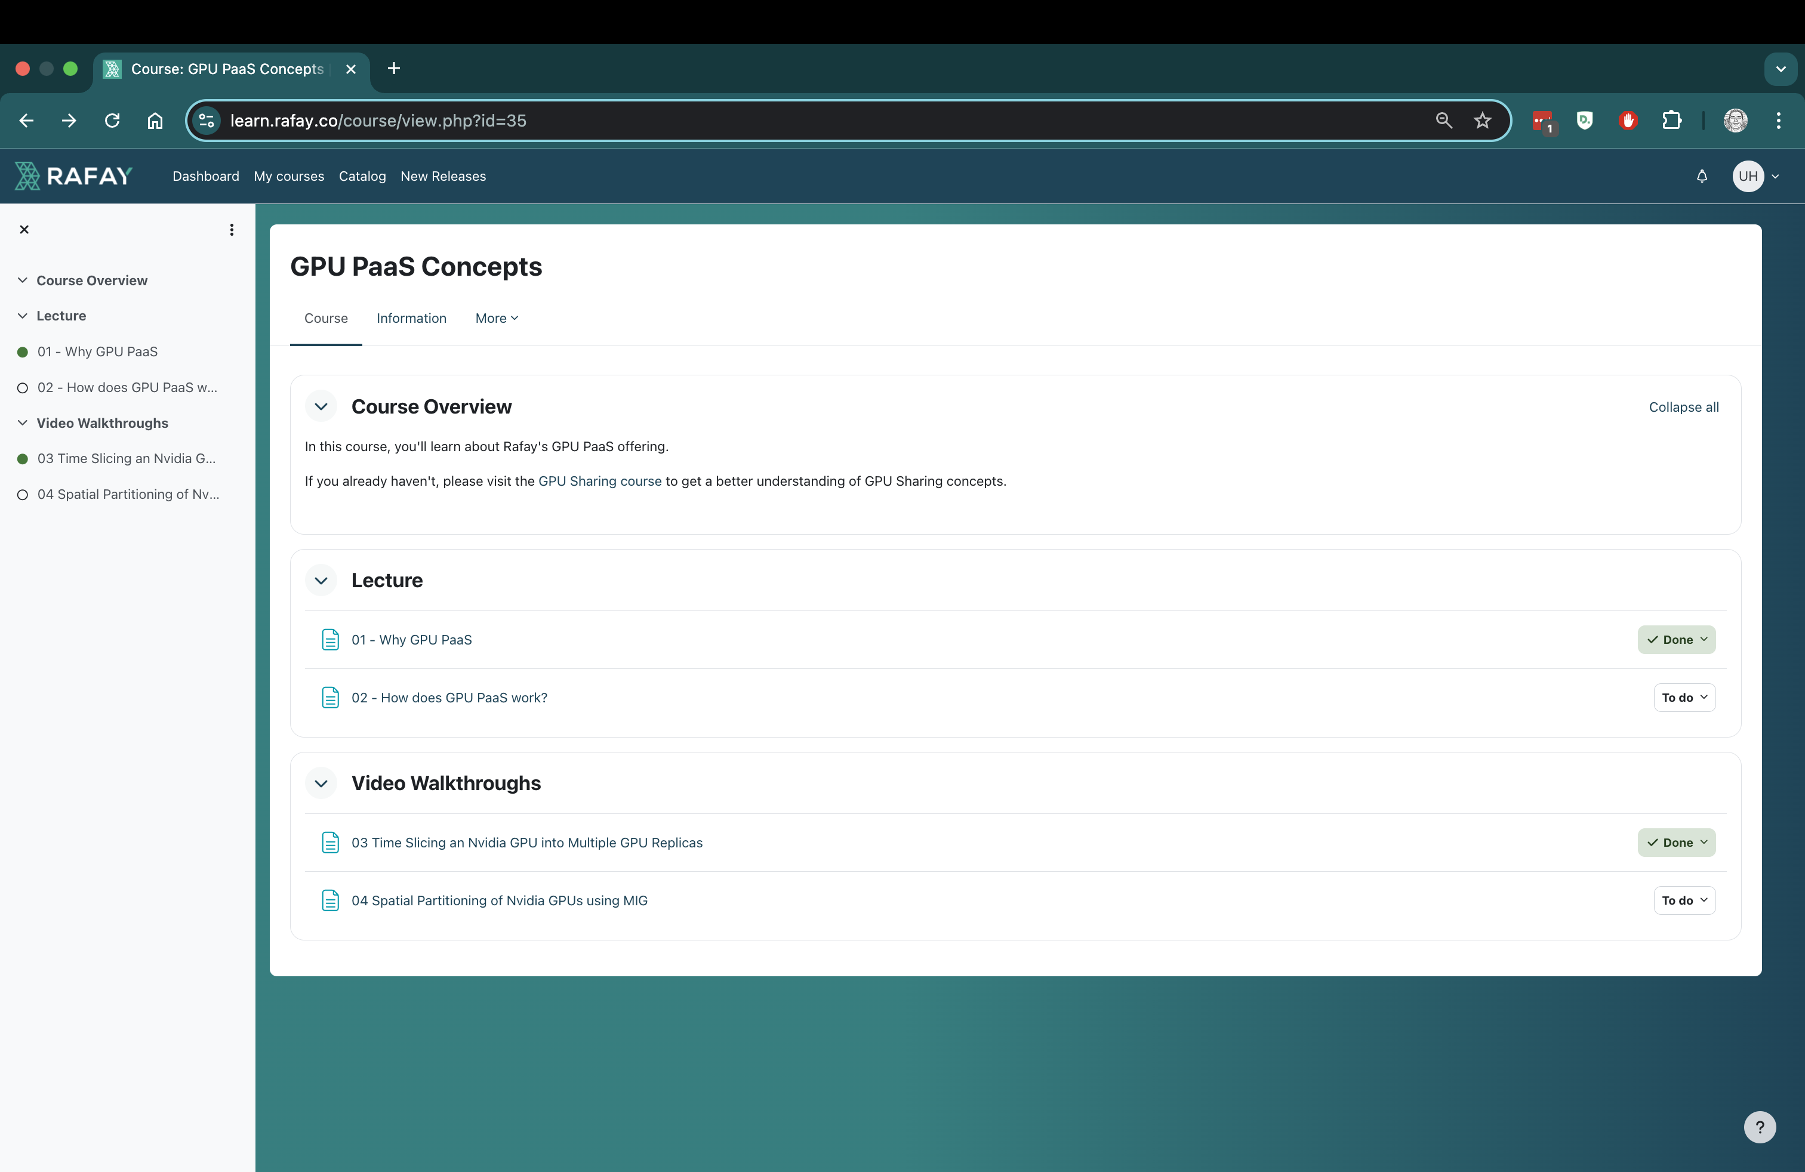The width and height of the screenshot is (1805, 1172).
Task: Go to browser home page
Action: pos(155,121)
